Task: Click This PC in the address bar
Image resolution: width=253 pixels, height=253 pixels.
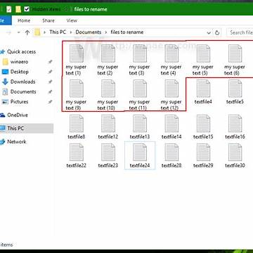Action: click(58, 32)
